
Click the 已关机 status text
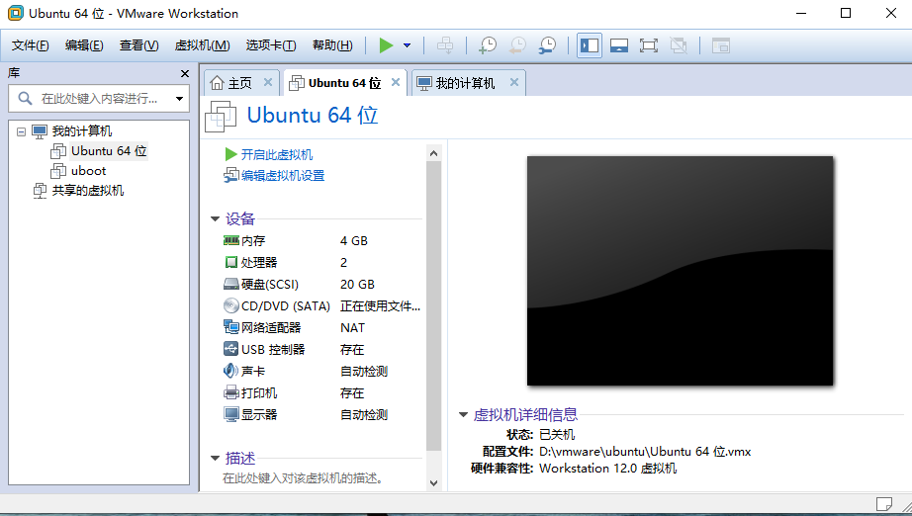(x=557, y=435)
